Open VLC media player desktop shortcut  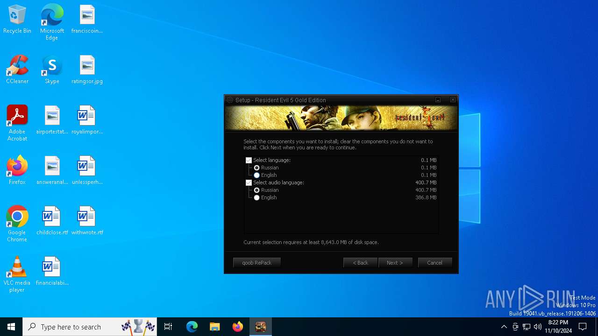pyautogui.click(x=17, y=274)
